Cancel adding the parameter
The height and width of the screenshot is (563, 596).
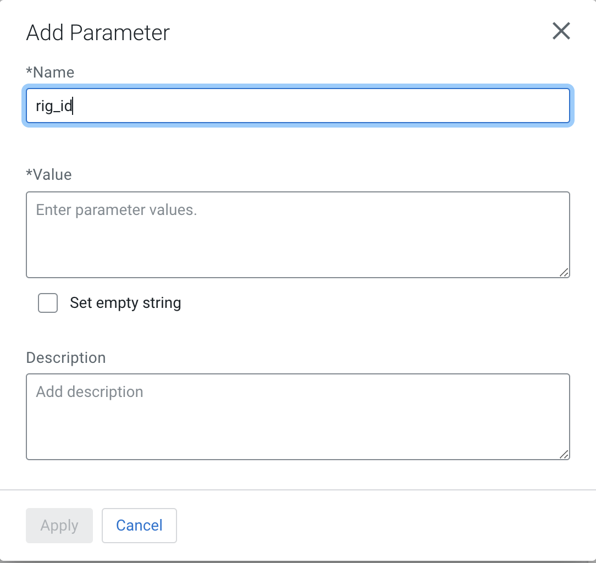139,526
